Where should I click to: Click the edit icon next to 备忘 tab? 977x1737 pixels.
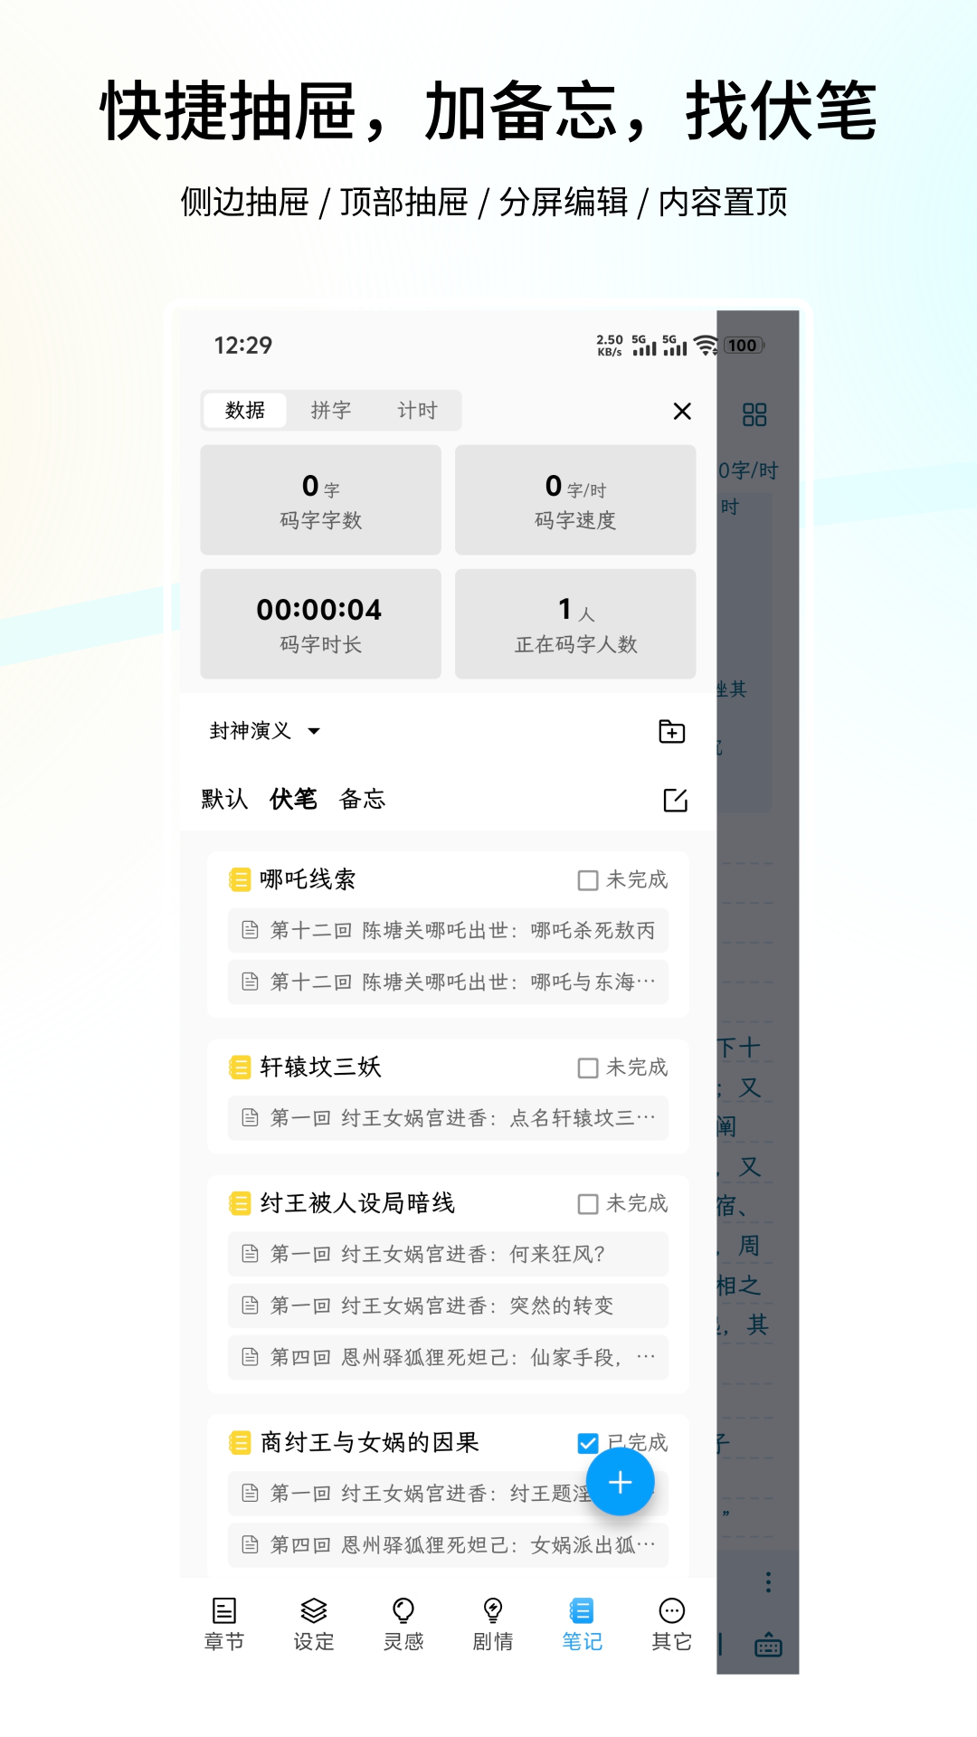coord(675,800)
